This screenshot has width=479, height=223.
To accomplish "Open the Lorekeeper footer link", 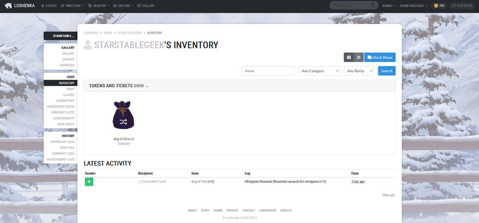I will [268, 211].
